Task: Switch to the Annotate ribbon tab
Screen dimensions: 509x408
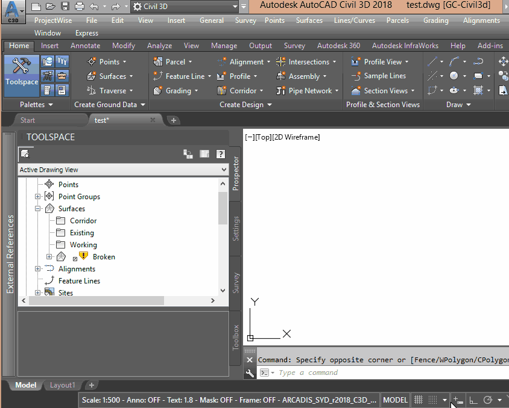Action: point(86,46)
